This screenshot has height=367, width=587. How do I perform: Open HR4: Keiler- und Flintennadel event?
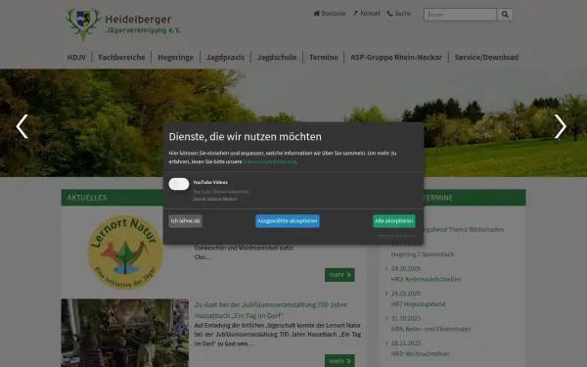point(430,329)
